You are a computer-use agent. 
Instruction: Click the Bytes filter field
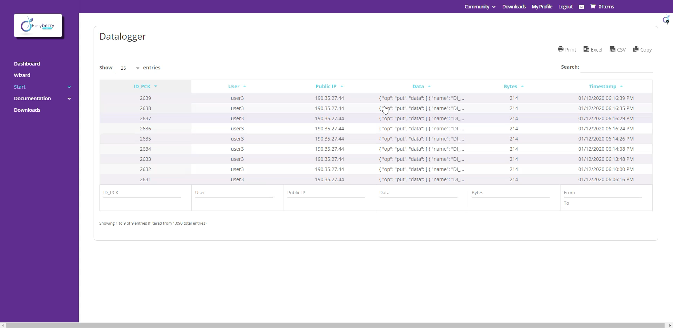510,192
